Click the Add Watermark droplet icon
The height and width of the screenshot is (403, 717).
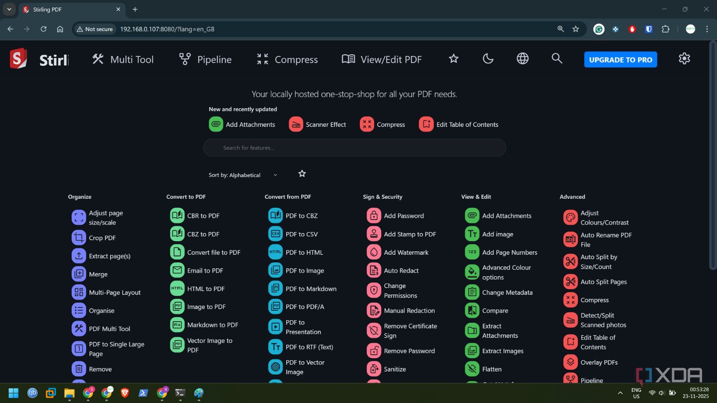tap(374, 252)
